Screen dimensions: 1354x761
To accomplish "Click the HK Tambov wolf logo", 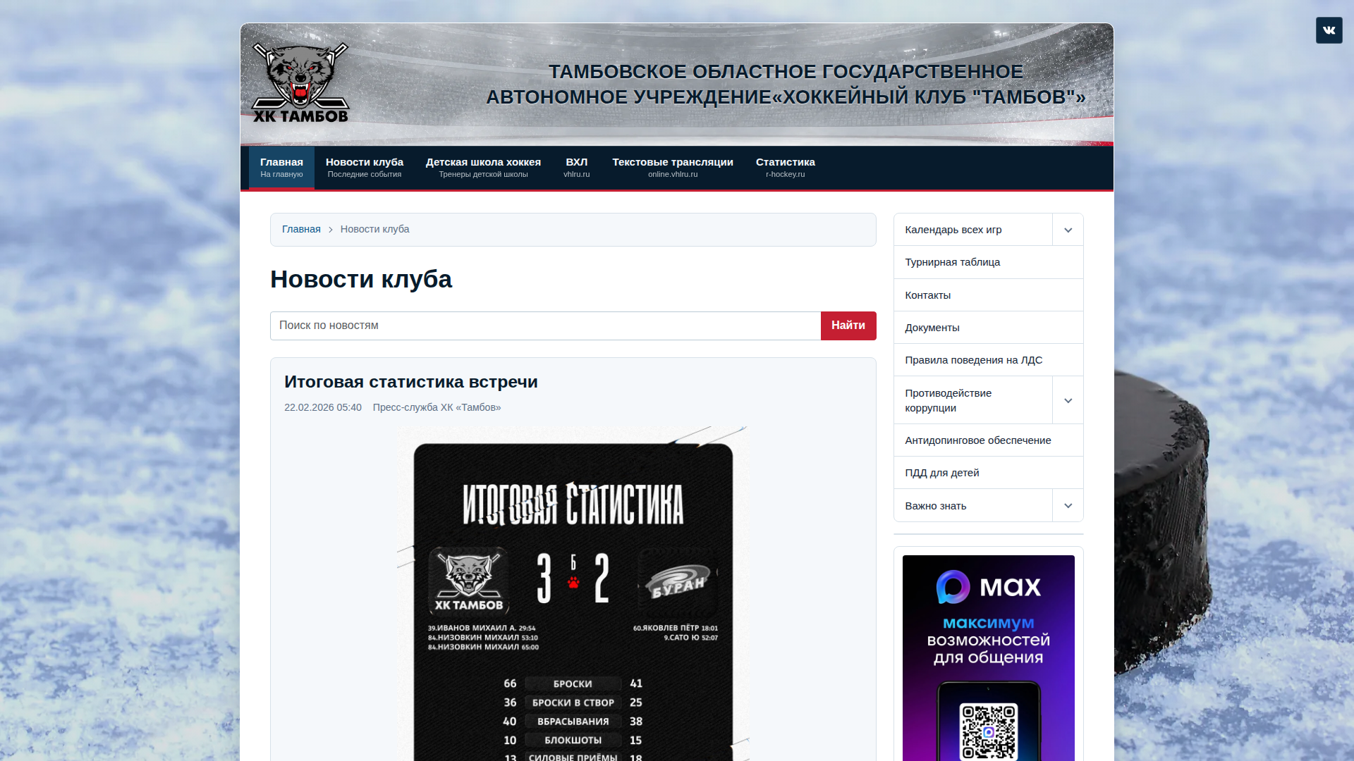I will tap(300, 83).
